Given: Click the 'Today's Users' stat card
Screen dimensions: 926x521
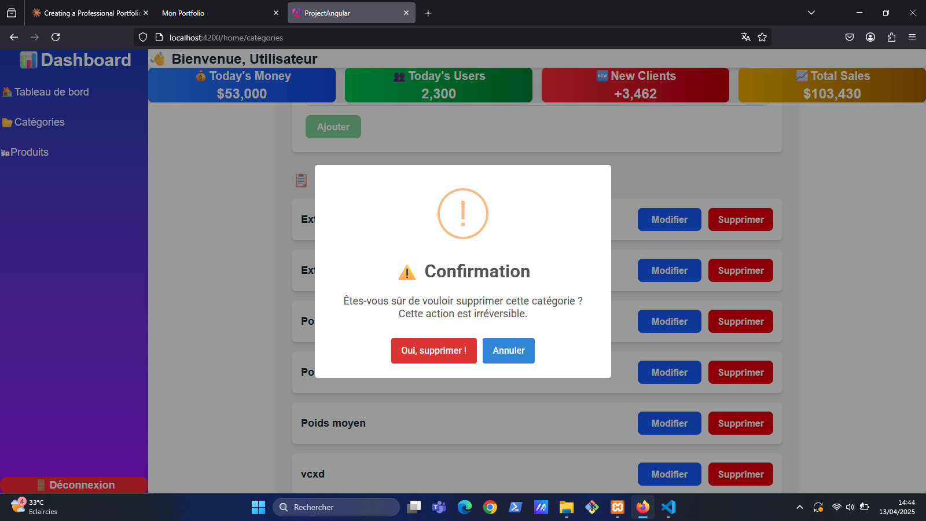Looking at the screenshot, I should [439, 85].
